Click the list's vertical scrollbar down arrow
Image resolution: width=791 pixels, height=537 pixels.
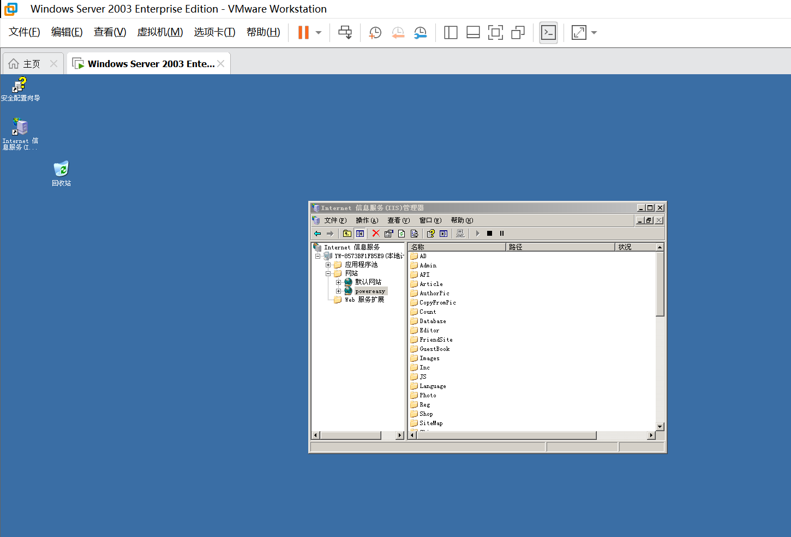(x=660, y=427)
